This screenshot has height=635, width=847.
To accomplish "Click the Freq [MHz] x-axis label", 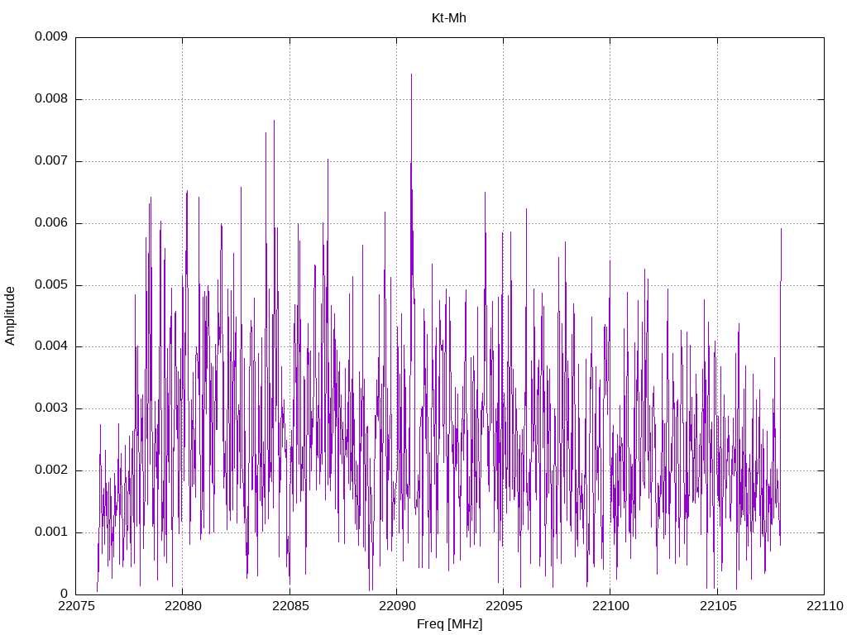I will 449,624.
